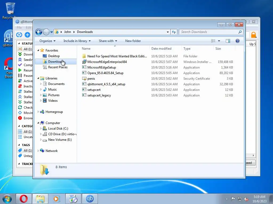Expand the Network node
This screenshot has height=204, width=273.
click(38, 151)
